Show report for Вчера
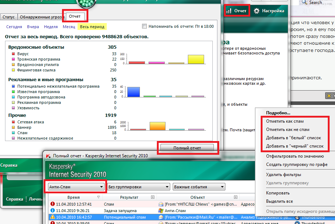 click(x=33, y=27)
